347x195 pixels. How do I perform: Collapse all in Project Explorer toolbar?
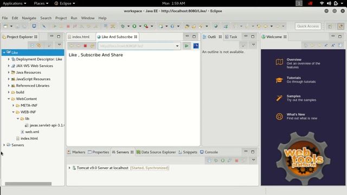[x=33, y=45]
